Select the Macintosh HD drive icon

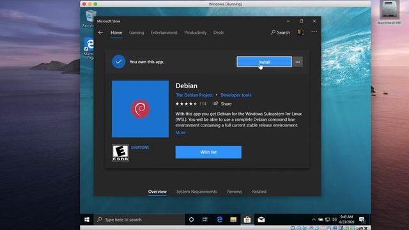[389, 13]
